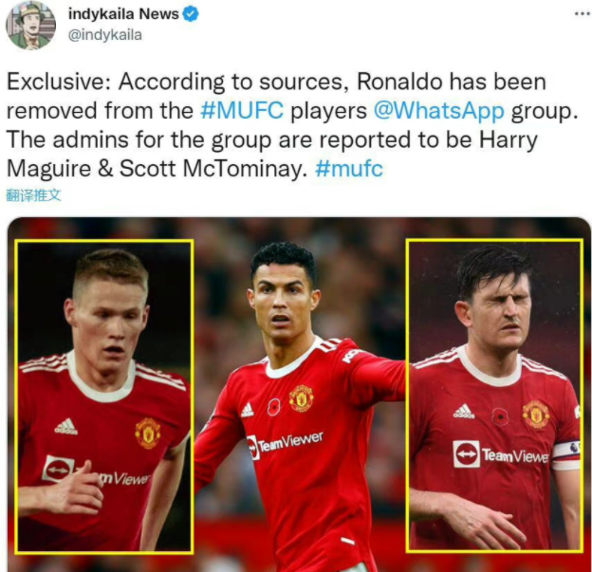
Task: Open the three-dot more options menu
Action: (x=583, y=14)
